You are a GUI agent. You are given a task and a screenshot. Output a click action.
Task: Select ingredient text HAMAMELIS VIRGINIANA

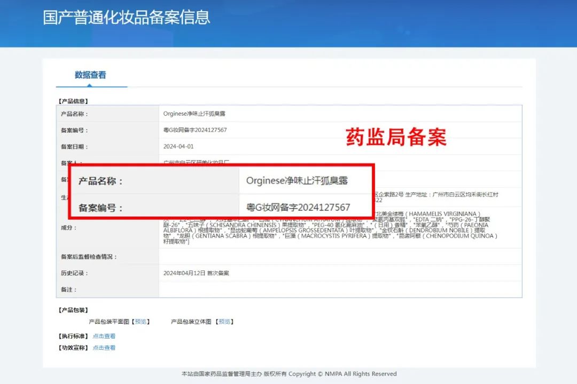coord(443,214)
